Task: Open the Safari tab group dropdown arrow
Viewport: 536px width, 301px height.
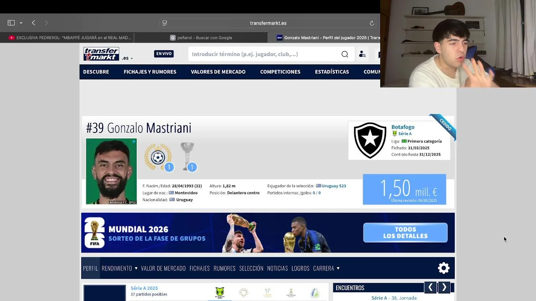Action: (21, 23)
